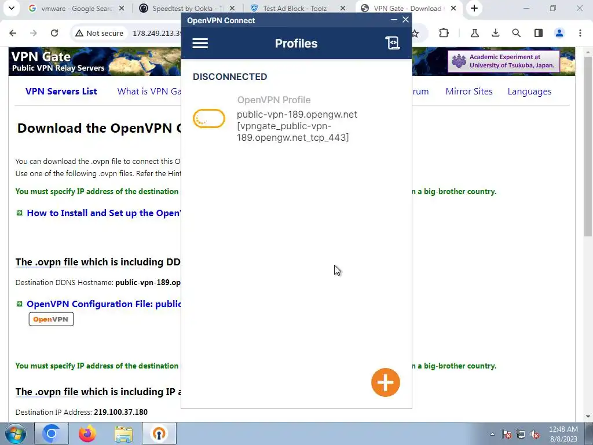Close the VPN Gate tab

click(x=453, y=8)
